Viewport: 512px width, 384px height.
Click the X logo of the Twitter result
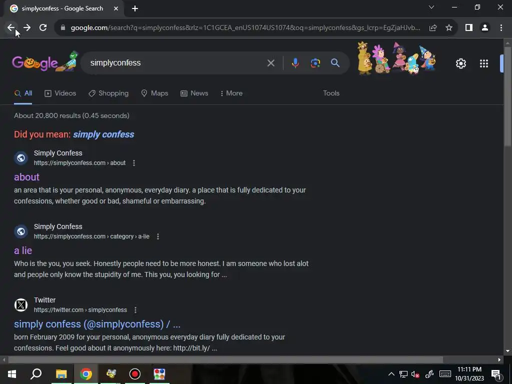21,305
